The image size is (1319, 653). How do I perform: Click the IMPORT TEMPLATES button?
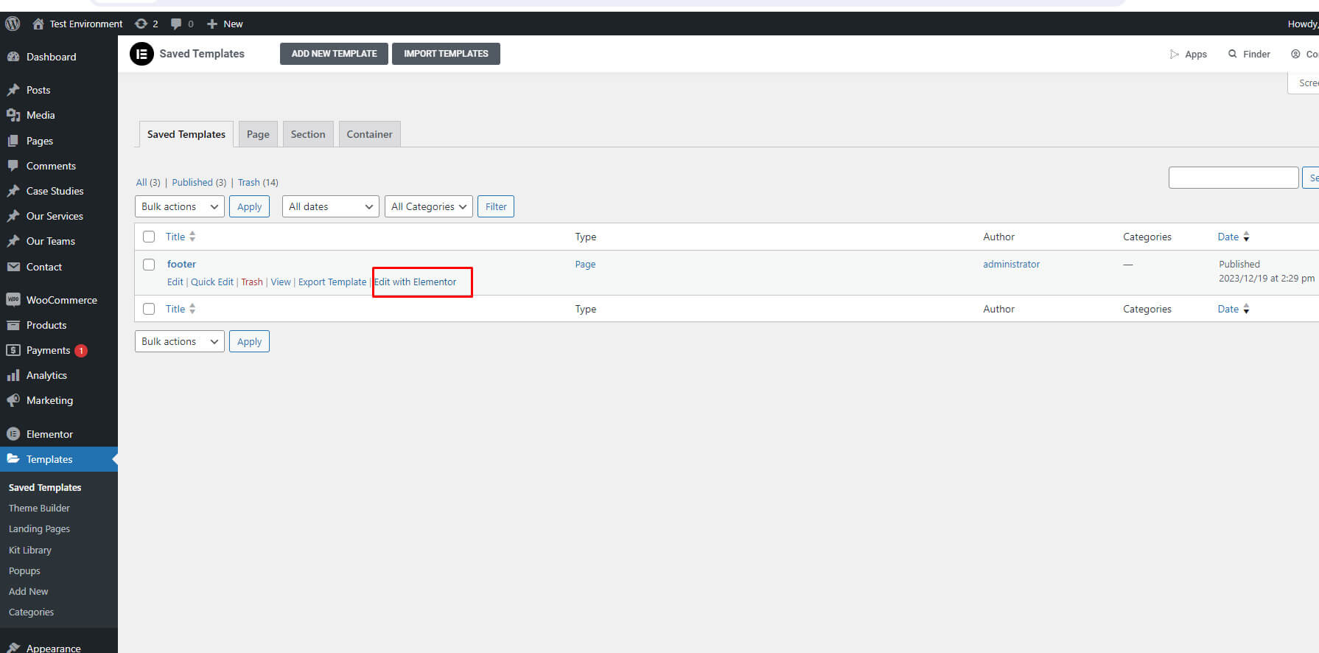click(446, 54)
